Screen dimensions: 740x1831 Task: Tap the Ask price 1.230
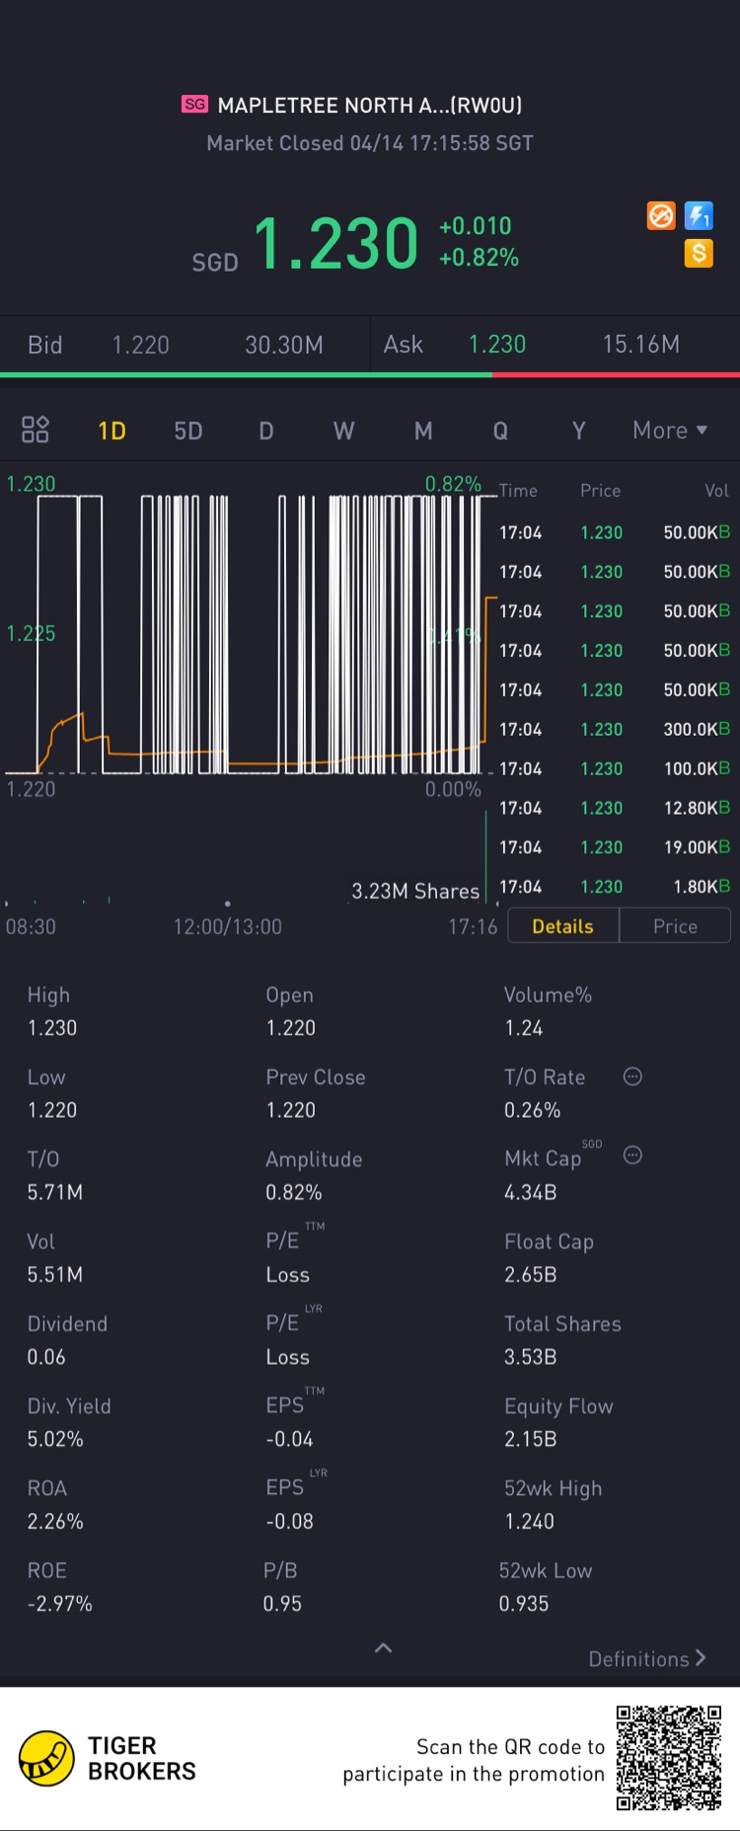(497, 345)
